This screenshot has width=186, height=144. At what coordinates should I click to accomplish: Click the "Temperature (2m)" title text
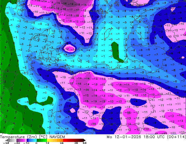pyautogui.click(x=18, y=137)
